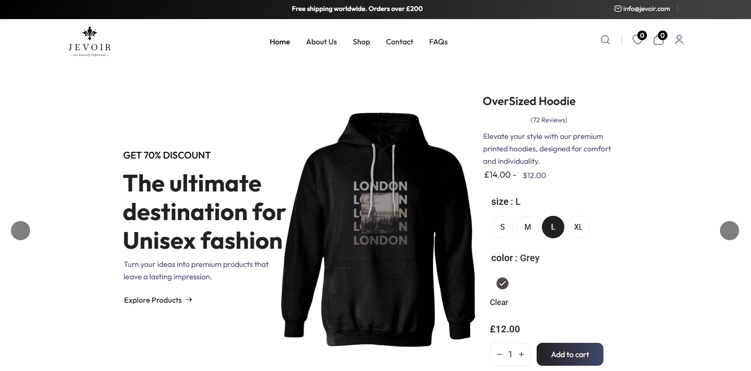Choose size L option
This screenshot has height=371, width=751.
[x=553, y=227]
